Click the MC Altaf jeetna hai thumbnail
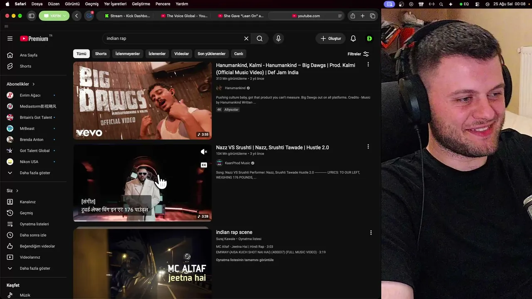532x299 pixels. pyautogui.click(x=142, y=263)
